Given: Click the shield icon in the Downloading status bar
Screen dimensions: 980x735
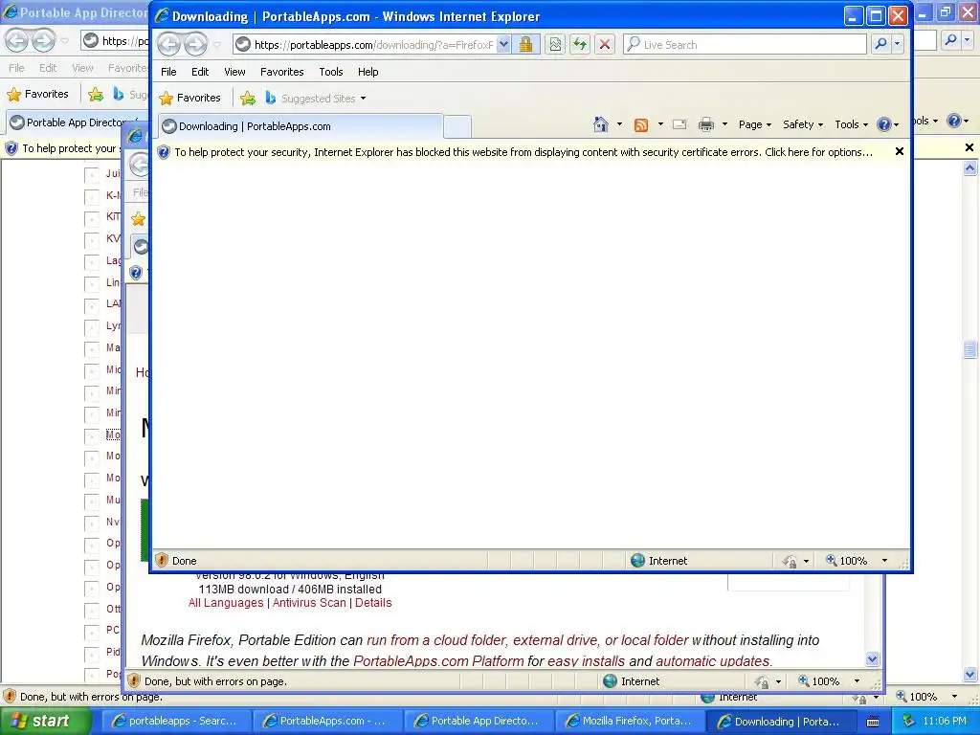Looking at the screenshot, I should click(x=161, y=560).
